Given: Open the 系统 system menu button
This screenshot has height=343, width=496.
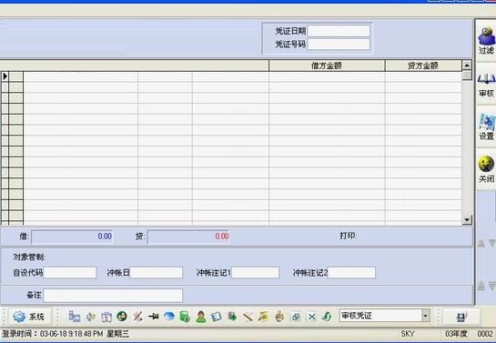Looking at the screenshot, I should [x=29, y=317].
